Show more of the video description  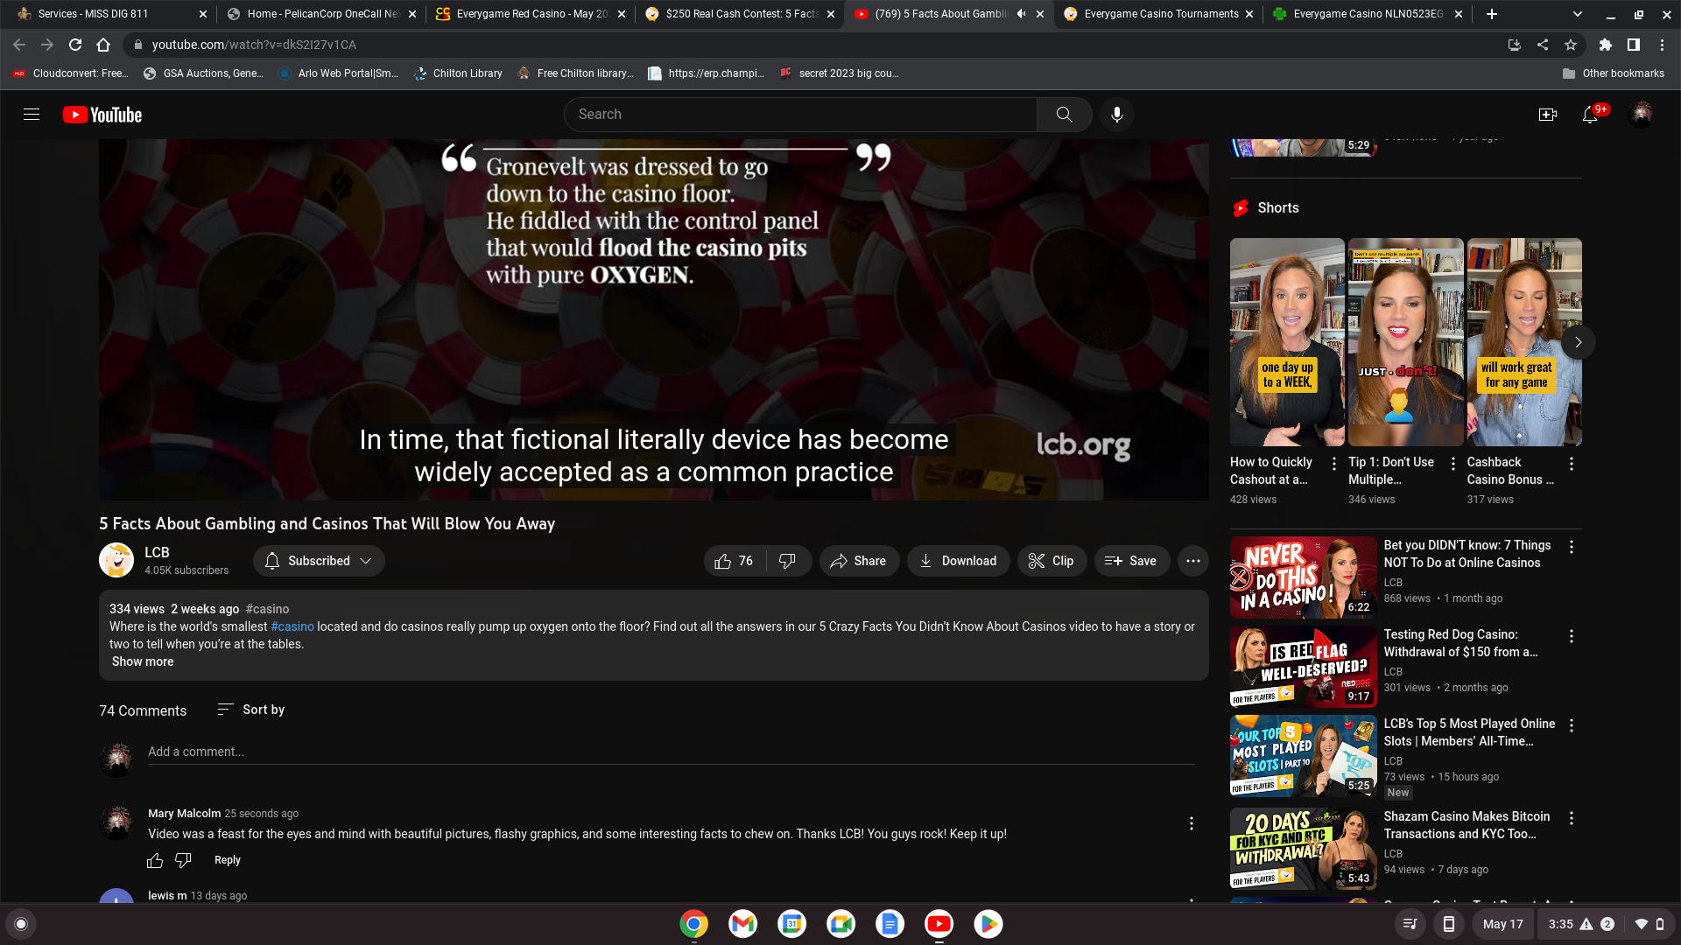[x=143, y=661]
